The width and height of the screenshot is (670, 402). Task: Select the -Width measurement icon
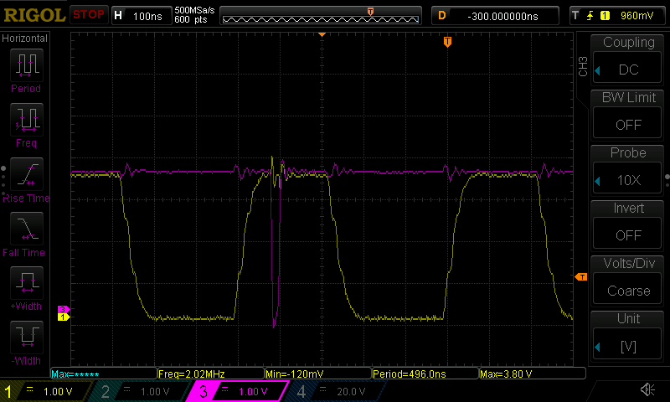click(x=25, y=338)
